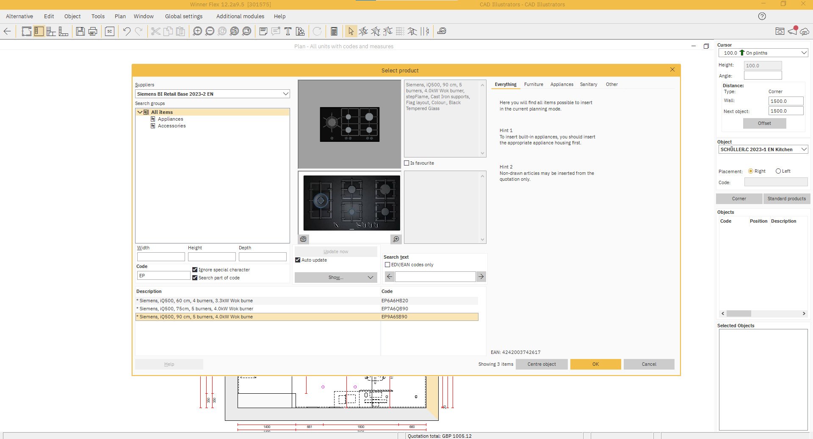This screenshot has height=439, width=813.
Task: Open the calculator tool on the toolbar
Action: (x=334, y=31)
